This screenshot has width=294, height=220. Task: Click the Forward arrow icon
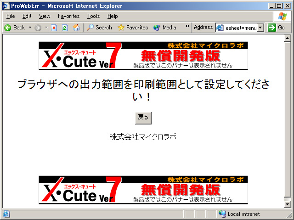coord(38,28)
